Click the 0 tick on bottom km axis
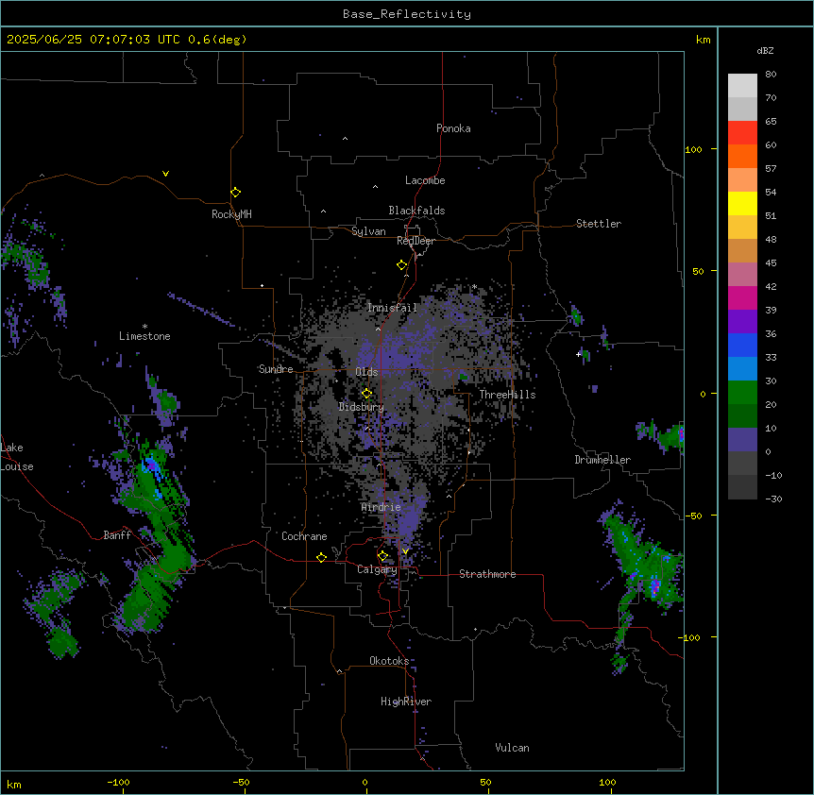Image resolution: width=814 pixels, height=795 pixels. pos(365,782)
